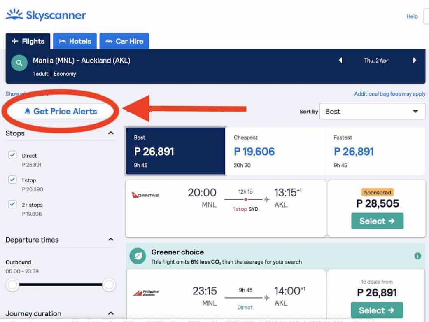Click the Philippine Airlines logo

[x=146, y=293]
